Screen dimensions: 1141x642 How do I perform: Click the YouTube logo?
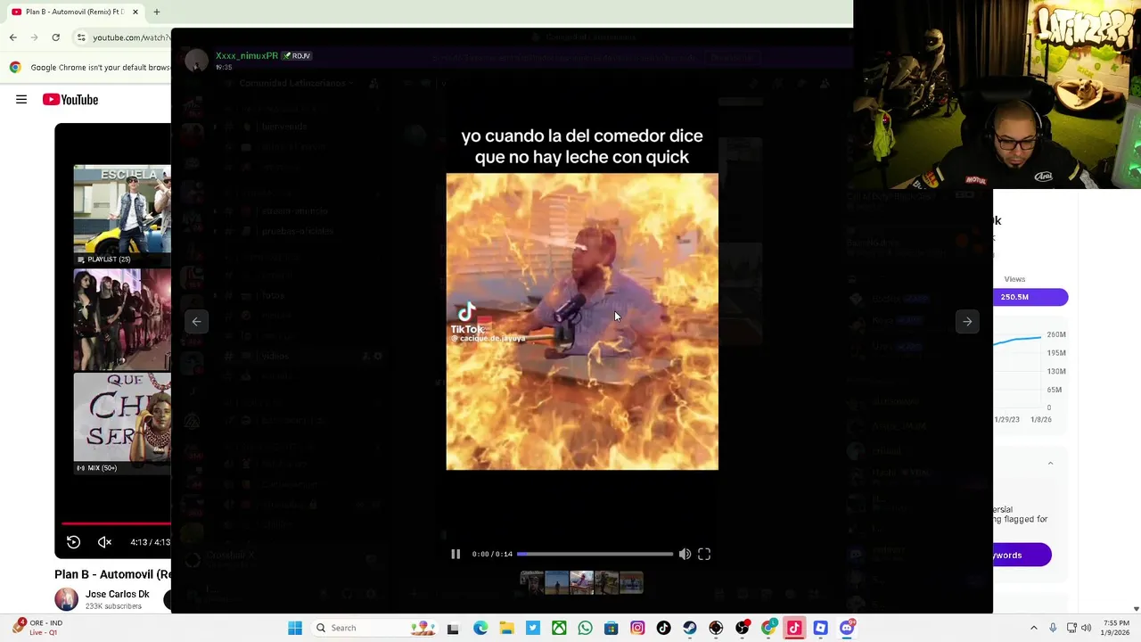[x=70, y=100]
